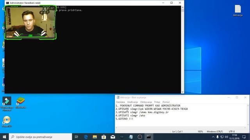The image size is (250, 140).
Task: Select the Aktivacija file on the desktop
Action: pyautogui.click(x=238, y=10)
